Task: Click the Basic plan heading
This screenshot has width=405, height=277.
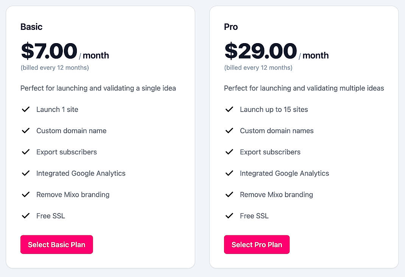Action: (31, 26)
